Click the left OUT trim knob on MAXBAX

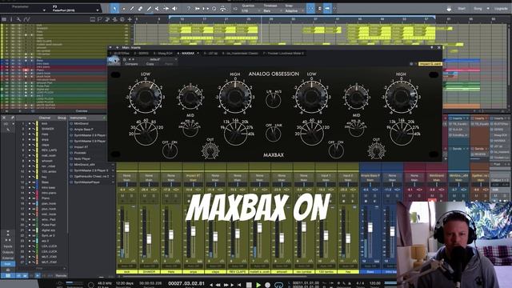point(210,151)
